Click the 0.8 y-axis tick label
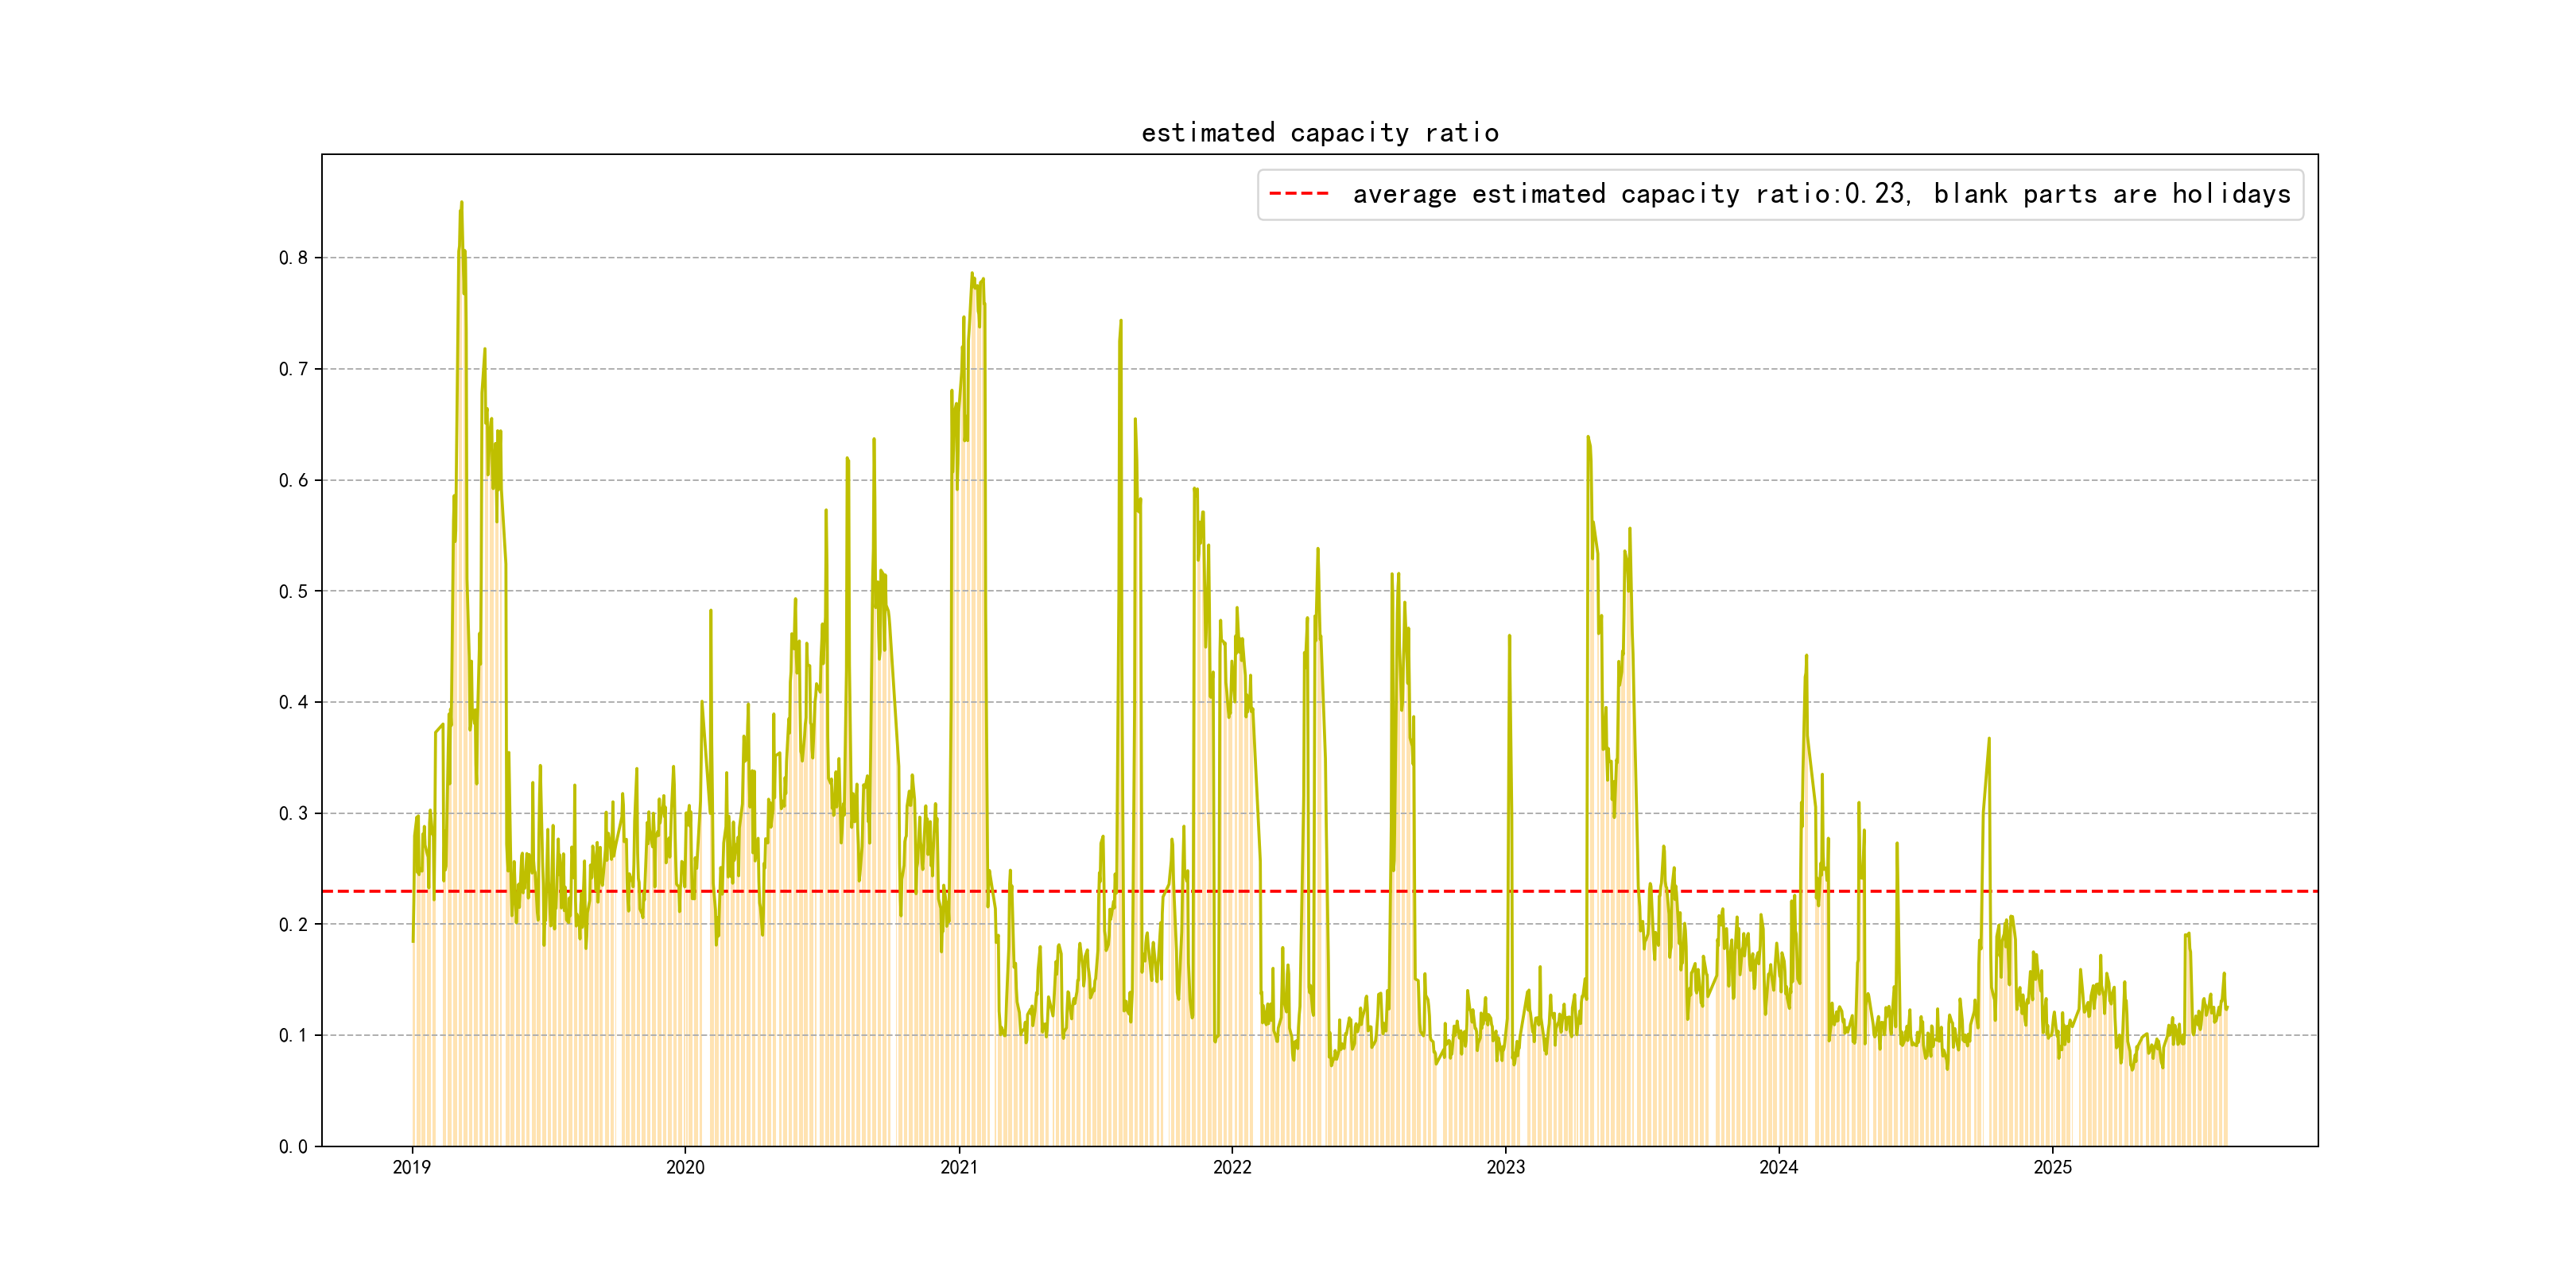This screenshot has height=1288, width=2576. click(x=293, y=258)
